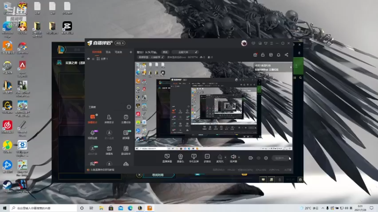Viewport: 378px width, 212px height.
Task: Toggle preview eye icon beside settings gear
Action: pos(258,158)
